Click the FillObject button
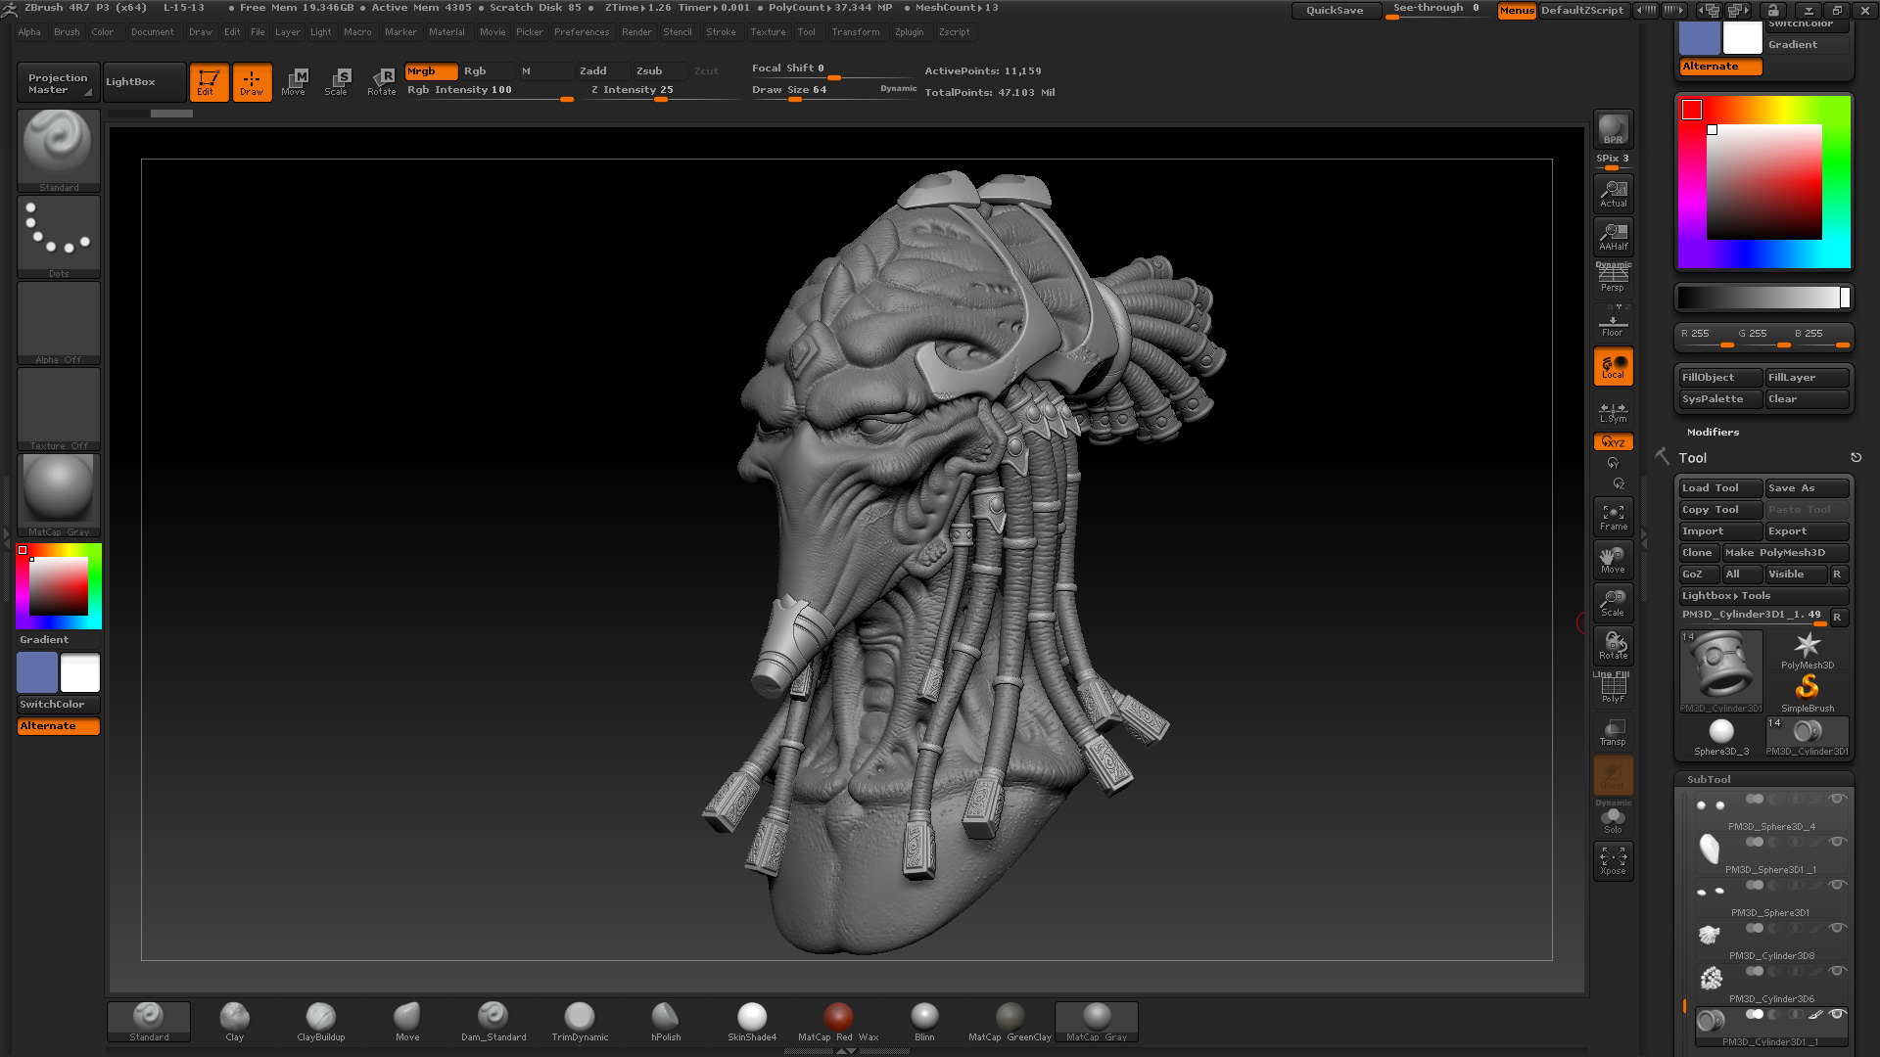This screenshot has height=1057, width=1880. [1720, 378]
